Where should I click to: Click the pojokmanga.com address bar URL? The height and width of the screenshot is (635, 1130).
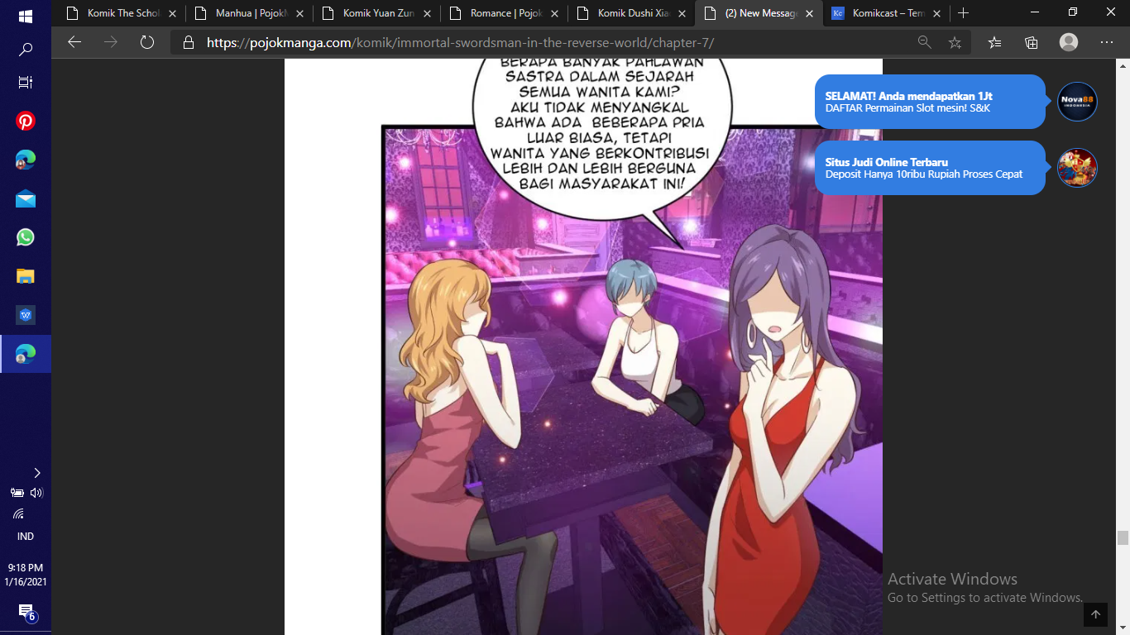click(460, 42)
